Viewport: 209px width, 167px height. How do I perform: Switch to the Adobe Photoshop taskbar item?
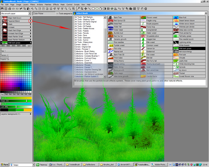coord(159,165)
